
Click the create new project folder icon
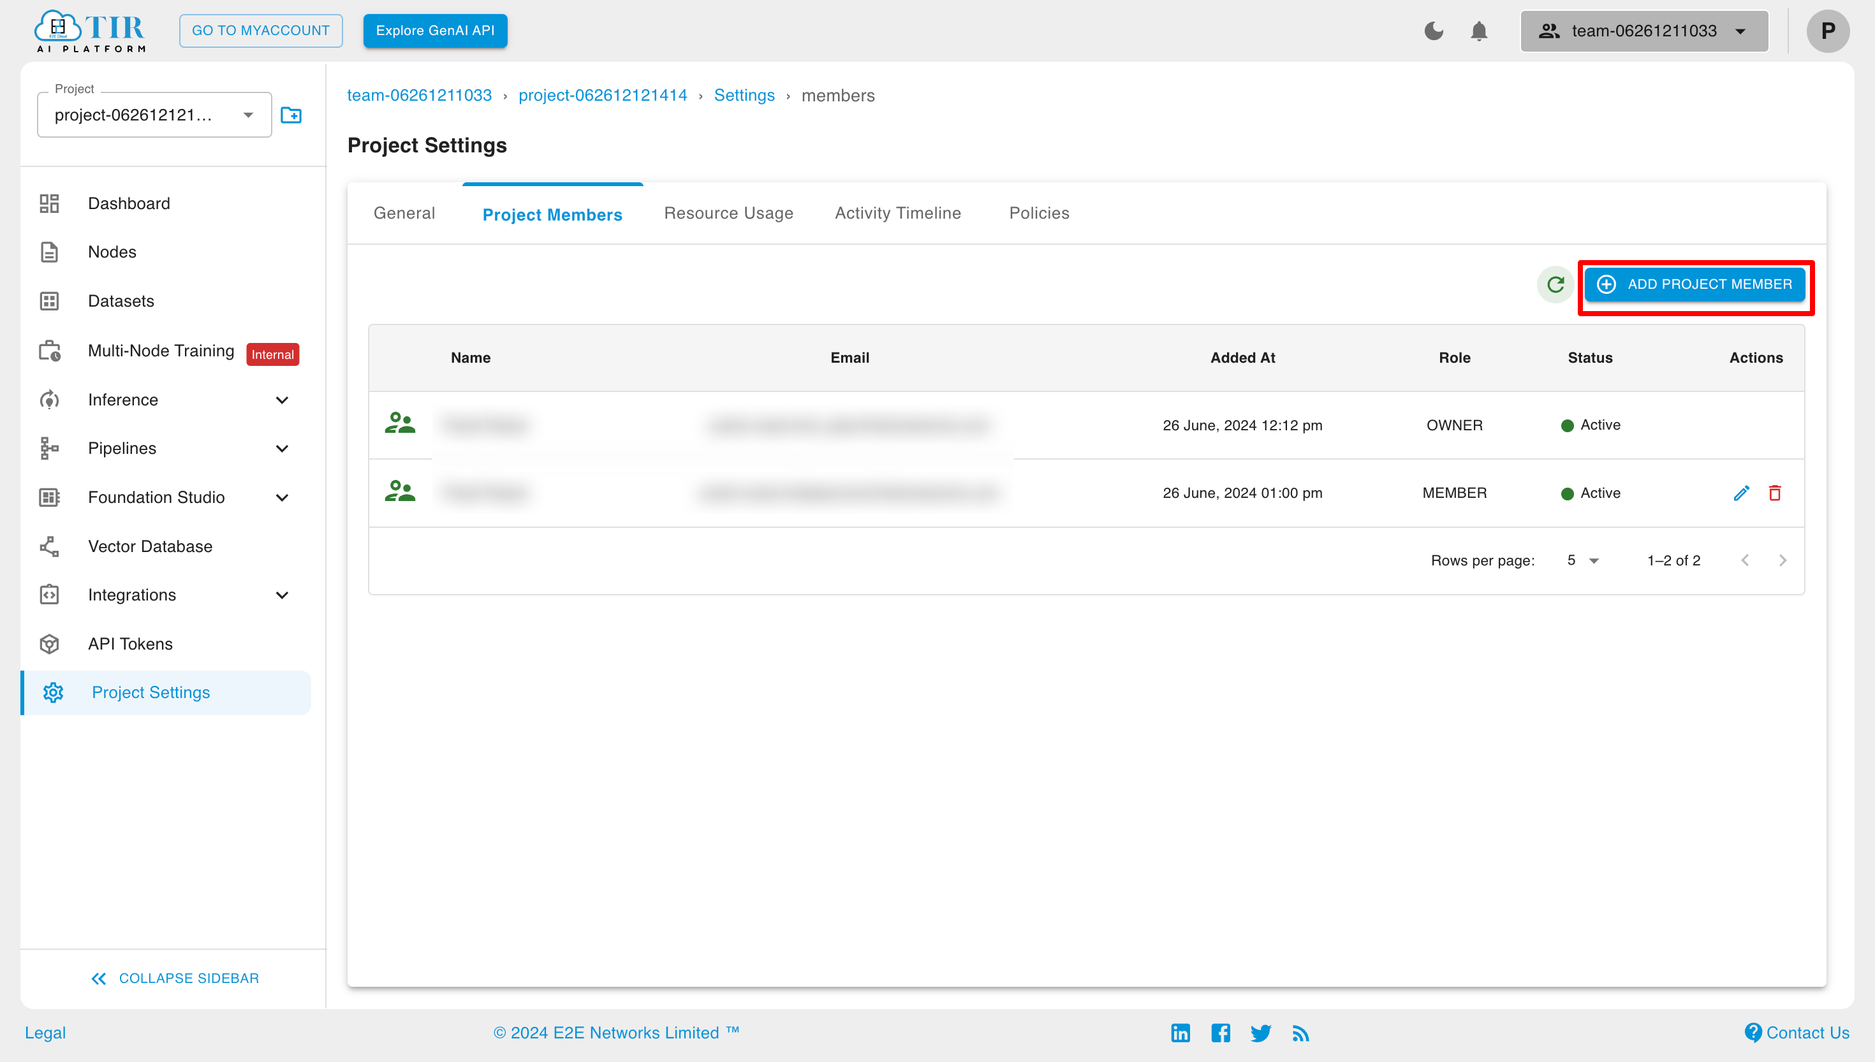[x=291, y=115]
